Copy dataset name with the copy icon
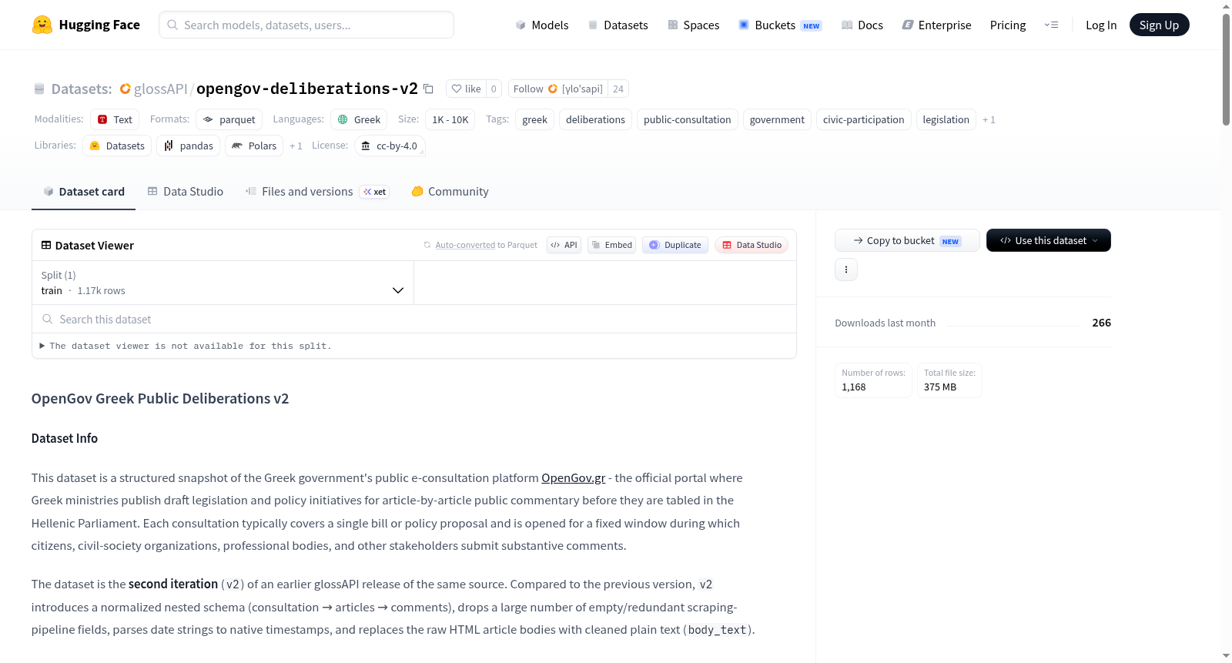The image size is (1232, 663). click(428, 89)
